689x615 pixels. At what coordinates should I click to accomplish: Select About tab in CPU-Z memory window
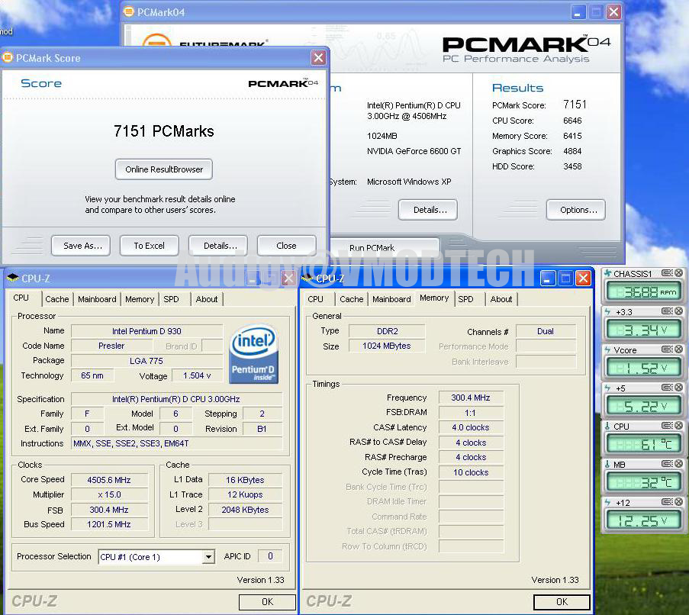coord(501,299)
